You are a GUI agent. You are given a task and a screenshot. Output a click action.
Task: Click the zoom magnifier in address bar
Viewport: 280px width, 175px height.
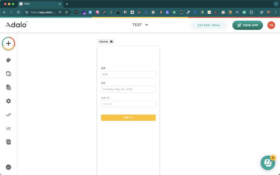60,12
